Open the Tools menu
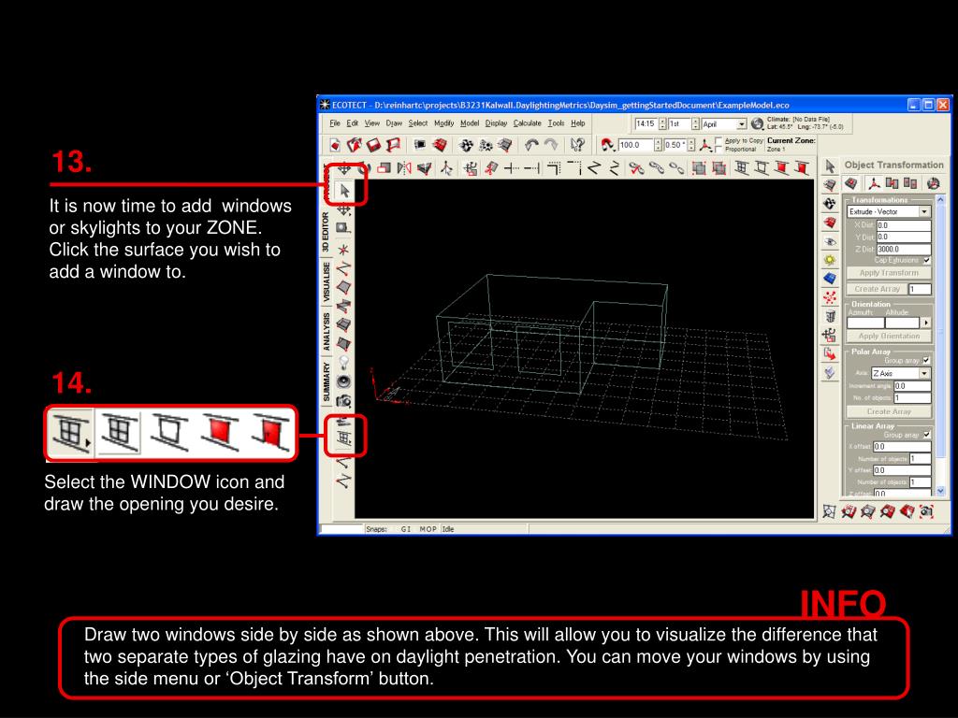The image size is (958, 718). 556,123
